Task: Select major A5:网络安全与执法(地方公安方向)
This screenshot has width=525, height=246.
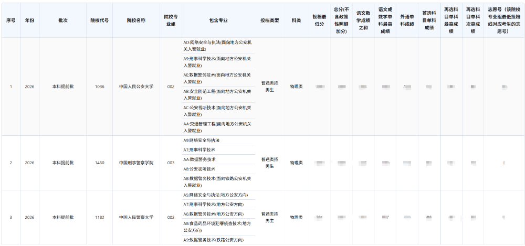Action: (218, 195)
